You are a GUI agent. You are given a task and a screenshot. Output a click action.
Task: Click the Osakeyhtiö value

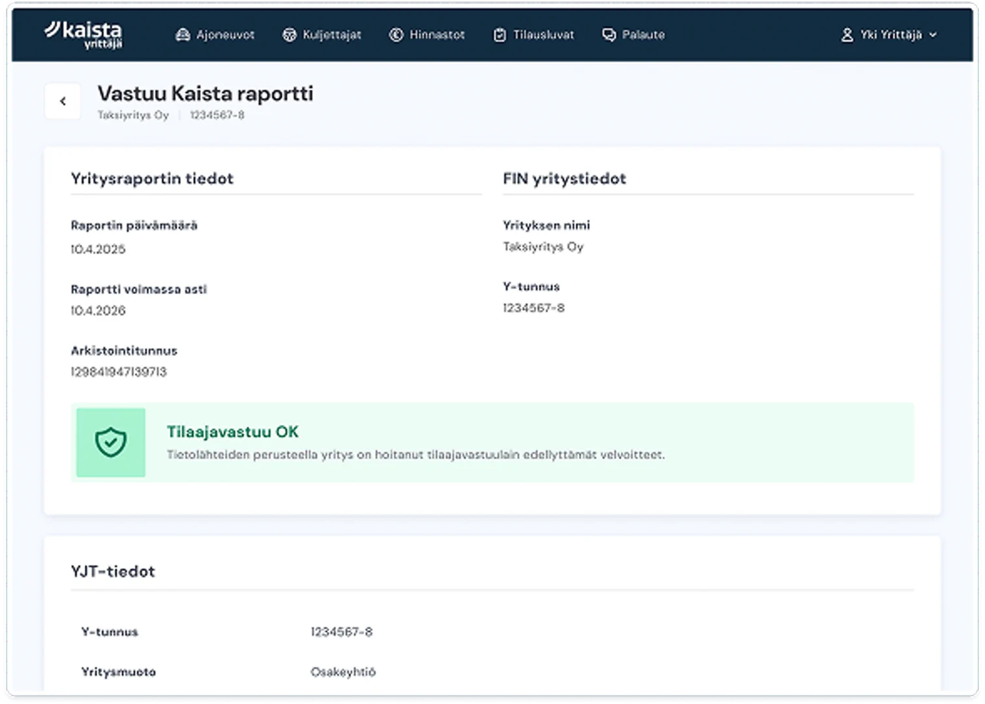(x=343, y=672)
